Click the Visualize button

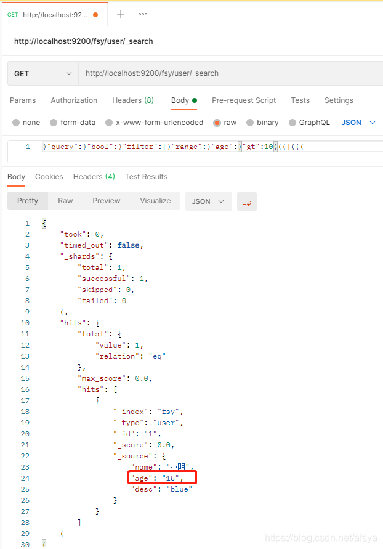155,201
